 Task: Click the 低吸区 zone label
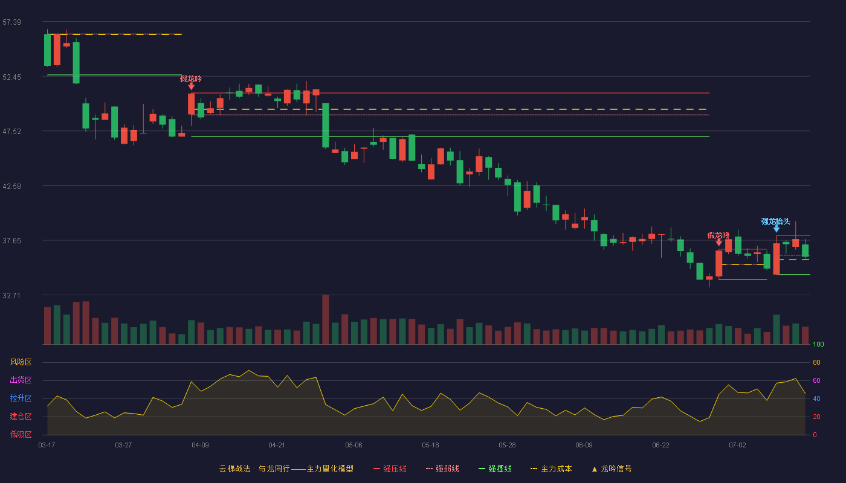pos(21,434)
